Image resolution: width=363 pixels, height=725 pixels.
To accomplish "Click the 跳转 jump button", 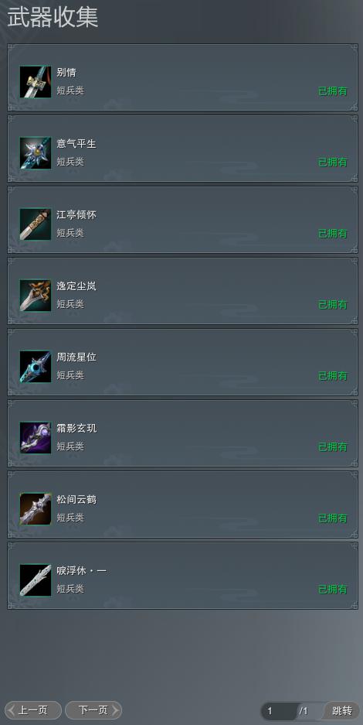I will (342, 710).
